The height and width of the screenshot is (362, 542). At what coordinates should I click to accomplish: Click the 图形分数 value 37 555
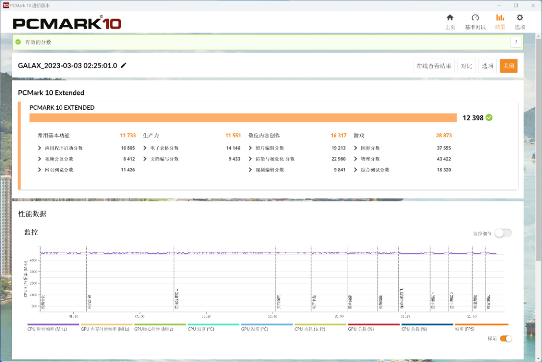pos(444,148)
